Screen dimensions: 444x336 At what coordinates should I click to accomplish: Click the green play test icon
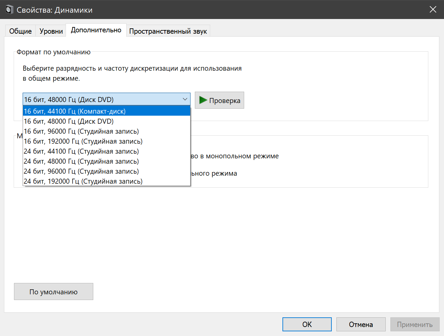tap(203, 100)
